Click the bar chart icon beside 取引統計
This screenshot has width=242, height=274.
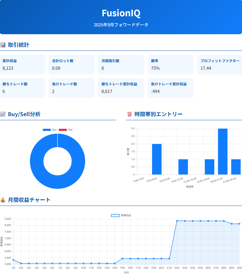click(x=3, y=45)
